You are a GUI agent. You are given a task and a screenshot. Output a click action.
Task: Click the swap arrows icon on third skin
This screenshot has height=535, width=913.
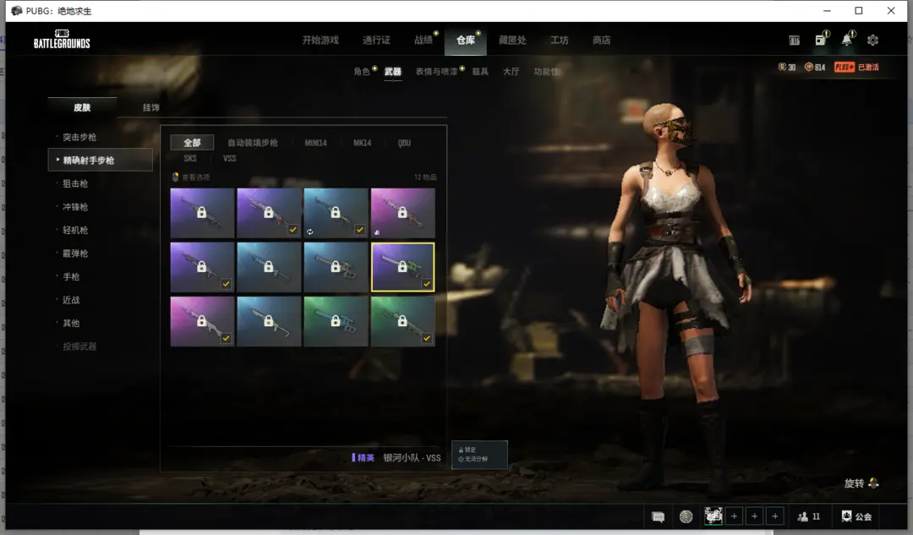309,232
